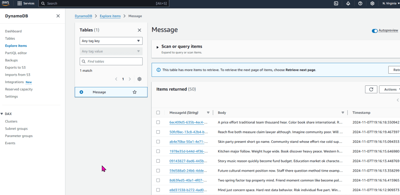This screenshot has height=195, width=400.
Task: Click the refresh items button
Action: coord(371,89)
